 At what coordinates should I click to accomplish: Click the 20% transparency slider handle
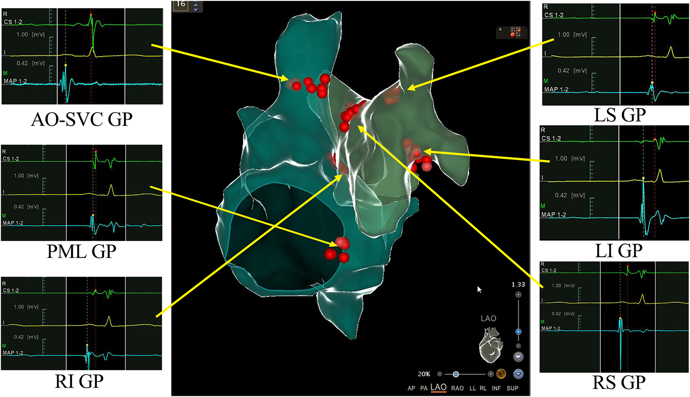coord(456,374)
